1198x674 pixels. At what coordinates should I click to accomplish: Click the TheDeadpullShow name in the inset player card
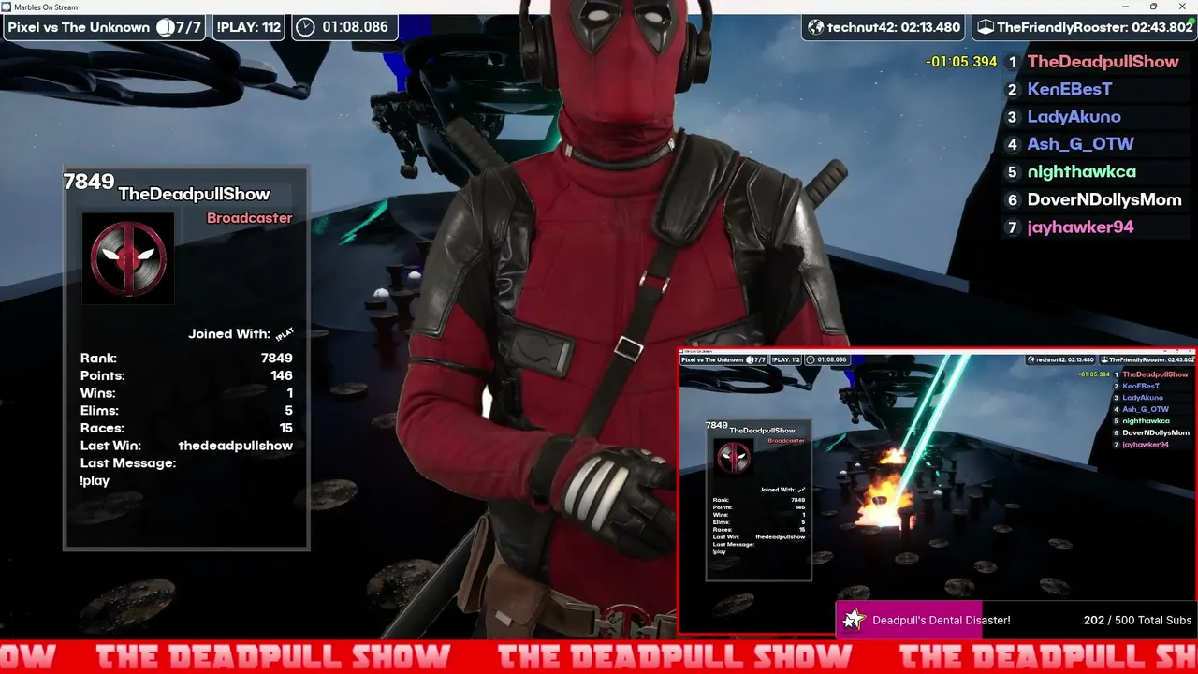(762, 431)
